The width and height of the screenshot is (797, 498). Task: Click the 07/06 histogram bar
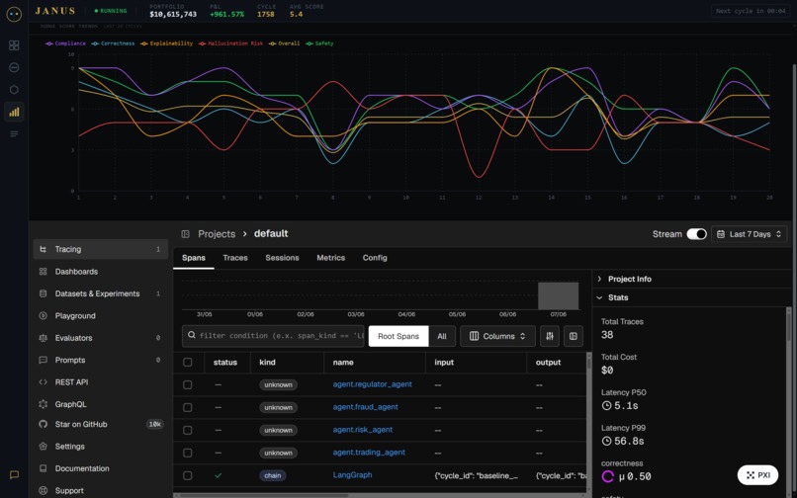pyautogui.click(x=558, y=295)
